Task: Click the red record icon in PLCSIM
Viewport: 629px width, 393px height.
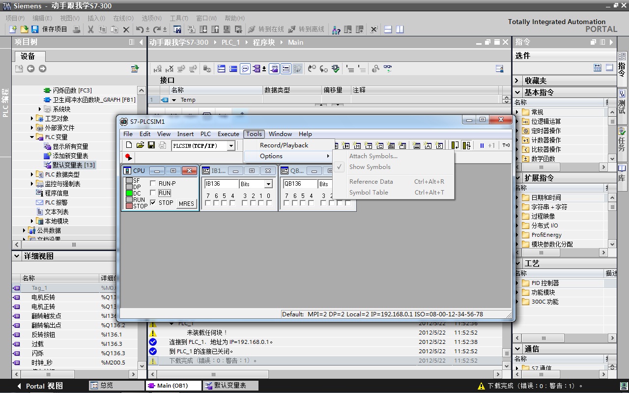Action: tap(128, 157)
